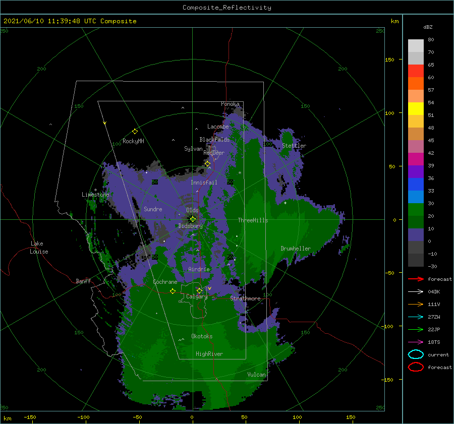Click the 2021/06/10 11:39:48 UTC timestamp
The image size is (454, 424).
(x=50, y=21)
